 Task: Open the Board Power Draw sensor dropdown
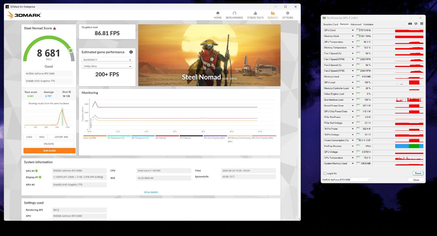353,106
